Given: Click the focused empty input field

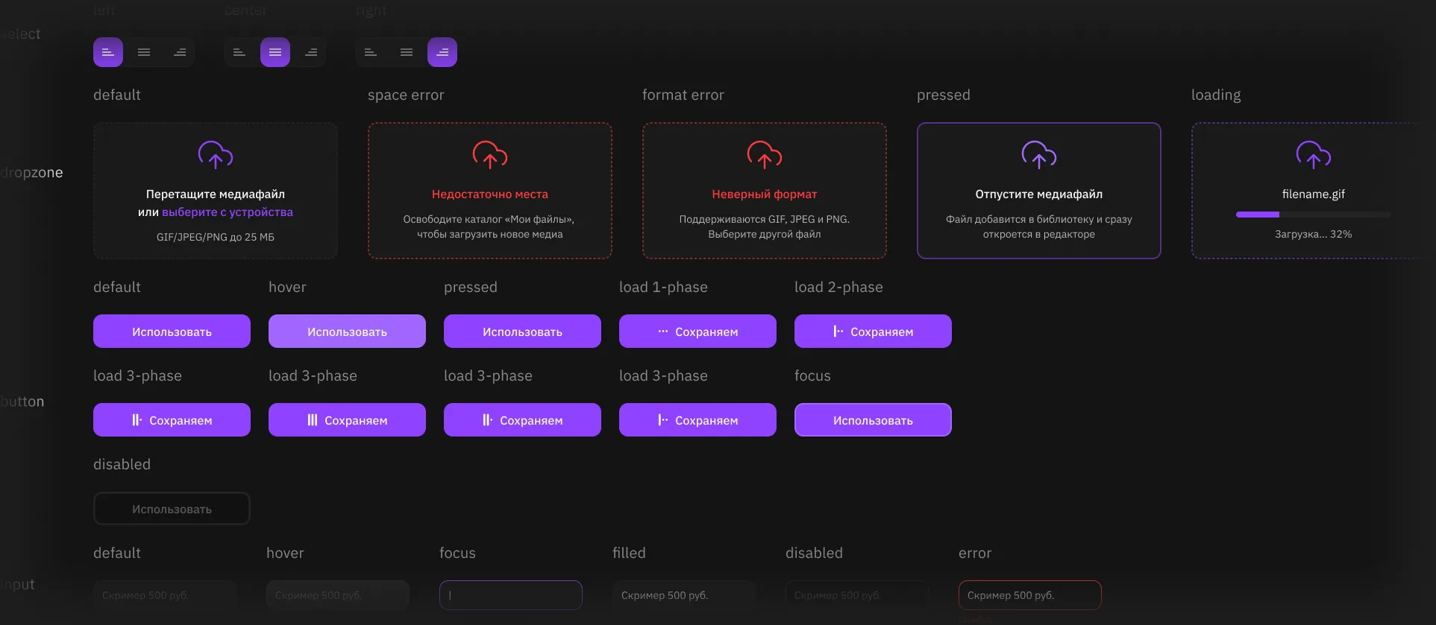Looking at the screenshot, I should pyautogui.click(x=511, y=595).
